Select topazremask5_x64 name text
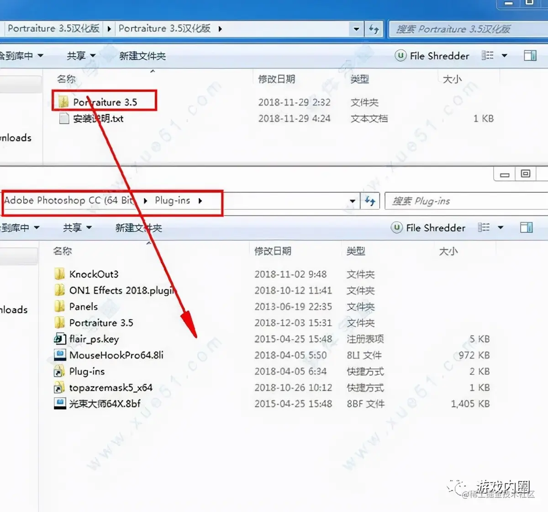The height and width of the screenshot is (512, 548). coord(111,388)
